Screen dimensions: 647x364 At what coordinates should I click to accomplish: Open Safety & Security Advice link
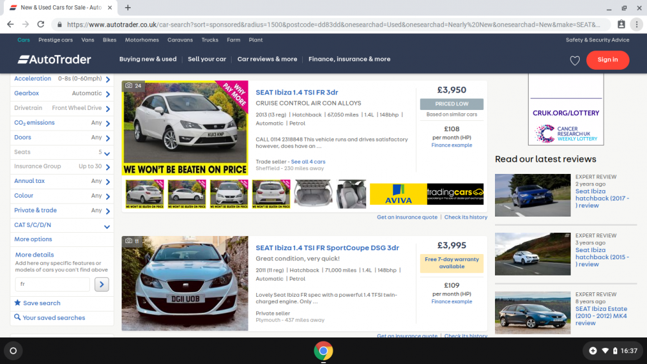pos(597,40)
